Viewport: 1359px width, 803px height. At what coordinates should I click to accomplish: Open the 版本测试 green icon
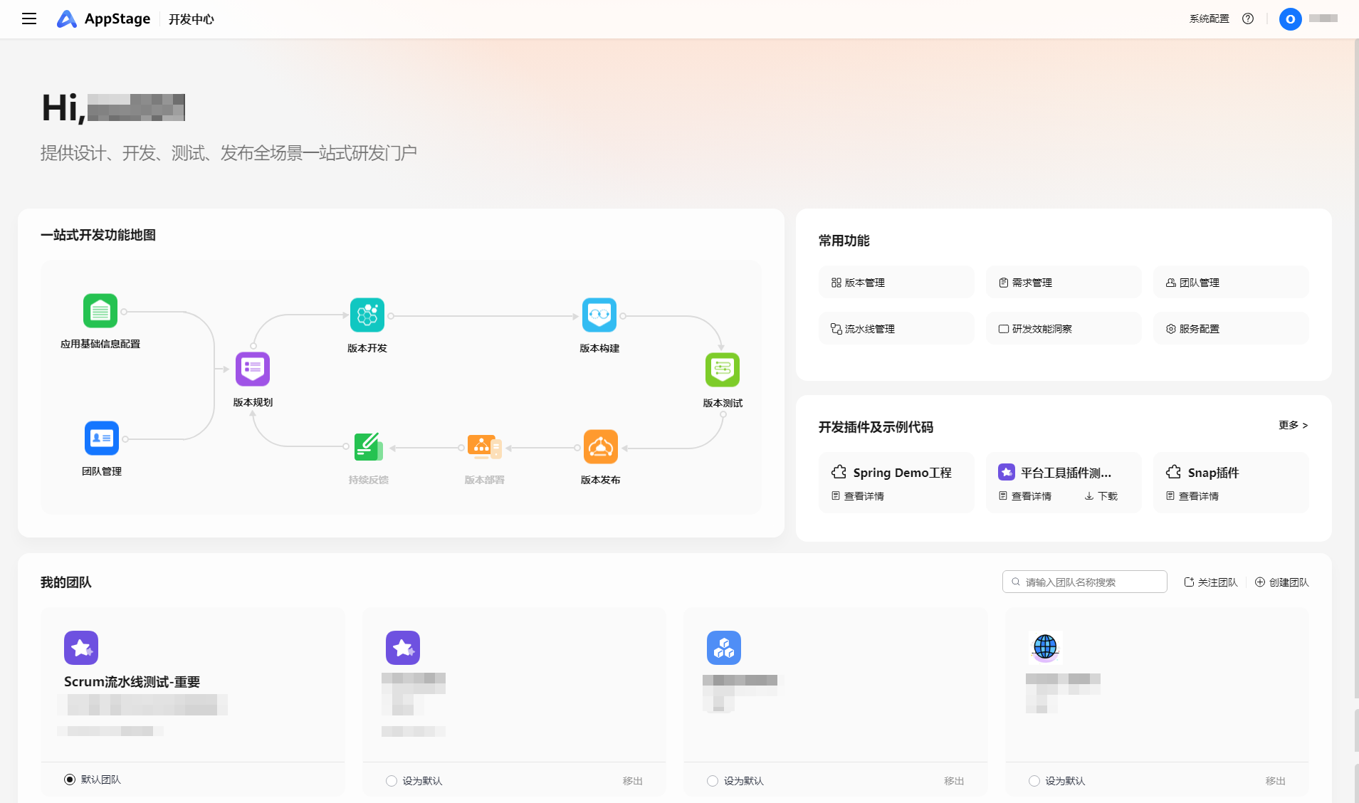pos(723,369)
